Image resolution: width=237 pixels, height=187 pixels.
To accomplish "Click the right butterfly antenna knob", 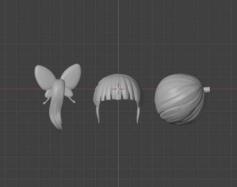I will (74, 102).
